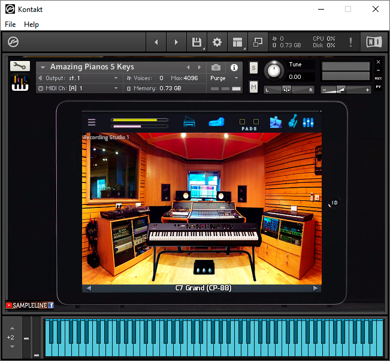Toggle the AUX sends button
The width and height of the screenshot is (390, 361).
[378, 78]
